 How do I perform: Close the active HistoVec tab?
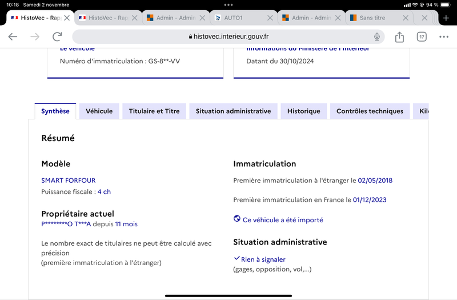pyautogui.click(x=67, y=18)
